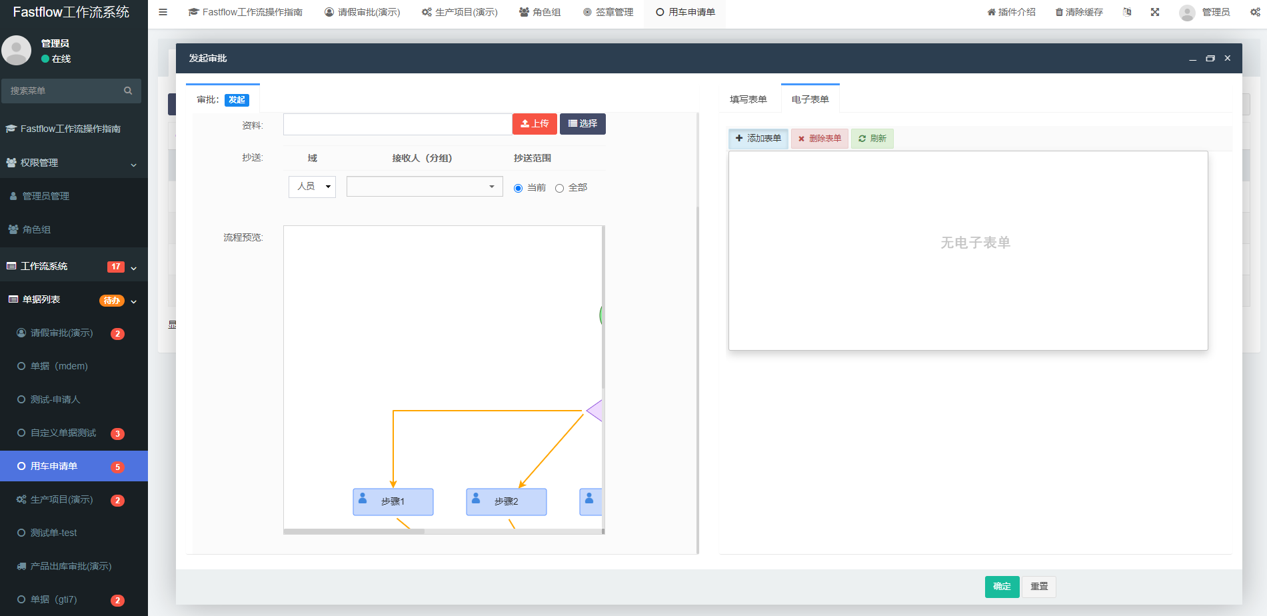Click the red 上传 upload button
This screenshot has width=1267, height=616.
pyautogui.click(x=535, y=124)
